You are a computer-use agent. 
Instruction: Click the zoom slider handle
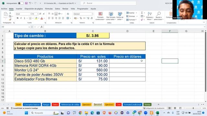[x=193, y=108]
